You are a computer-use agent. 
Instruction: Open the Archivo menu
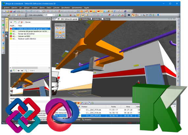(7, 8)
